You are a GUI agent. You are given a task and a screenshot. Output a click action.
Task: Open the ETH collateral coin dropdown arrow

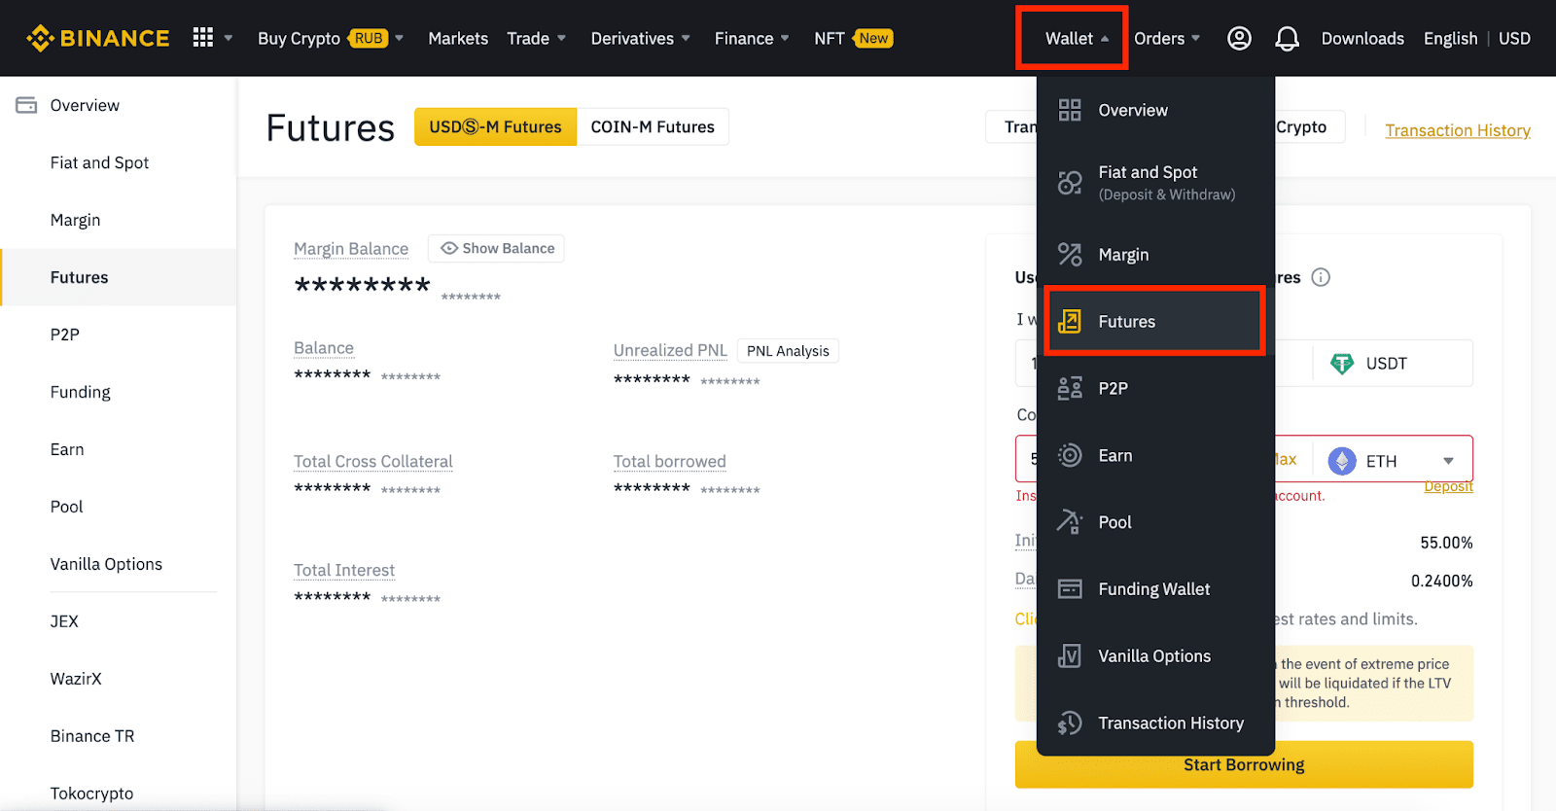pyautogui.click(x=1448, y=461)
